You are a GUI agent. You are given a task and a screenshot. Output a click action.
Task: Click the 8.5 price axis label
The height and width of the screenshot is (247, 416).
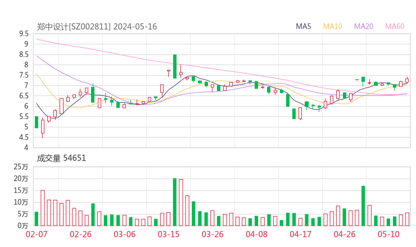(24, 54)
